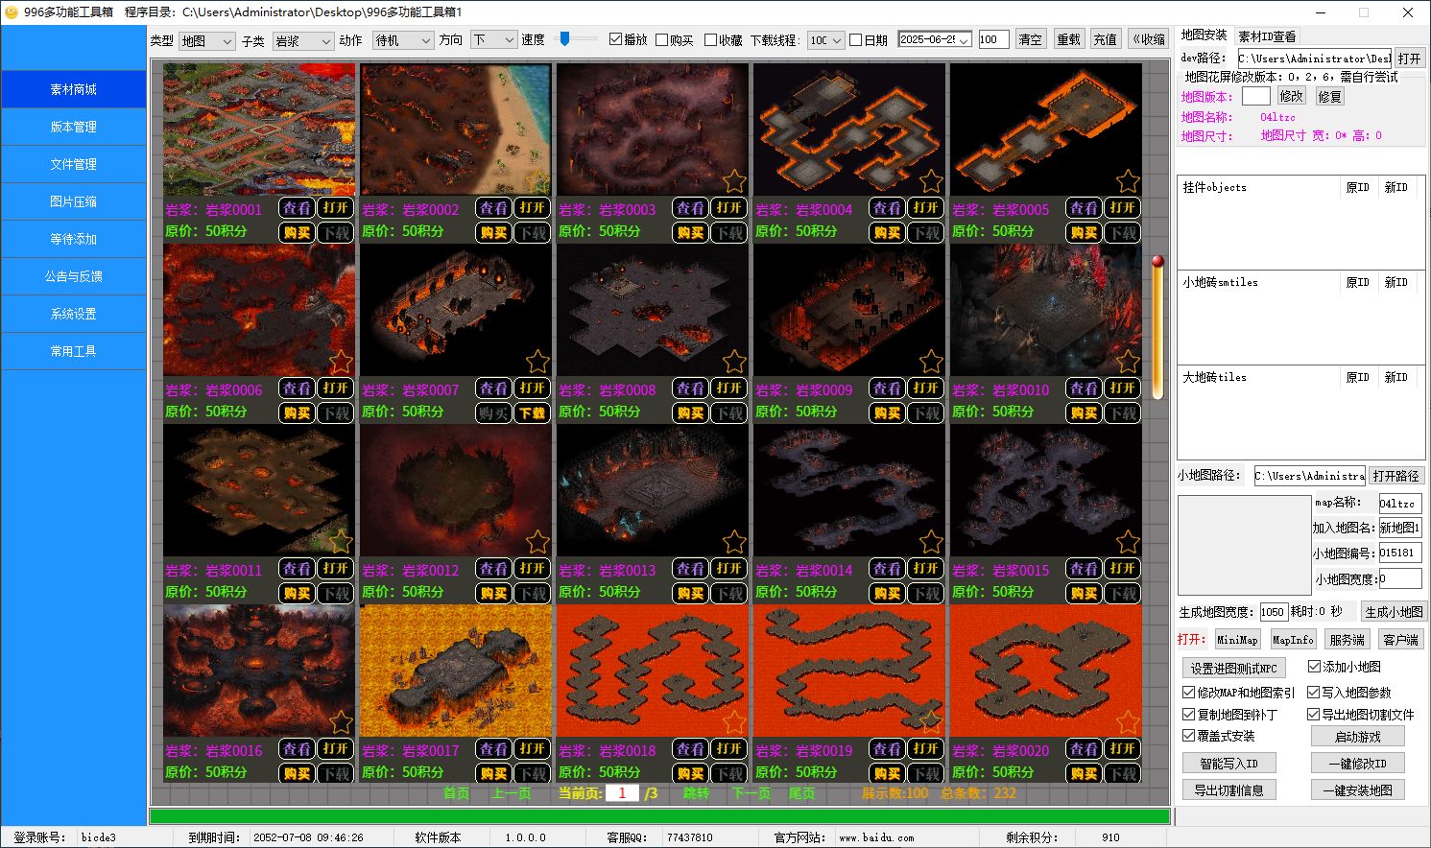Click the 生成小地图 button
The image size is (1431, 848).
(x=1394, y=612)
